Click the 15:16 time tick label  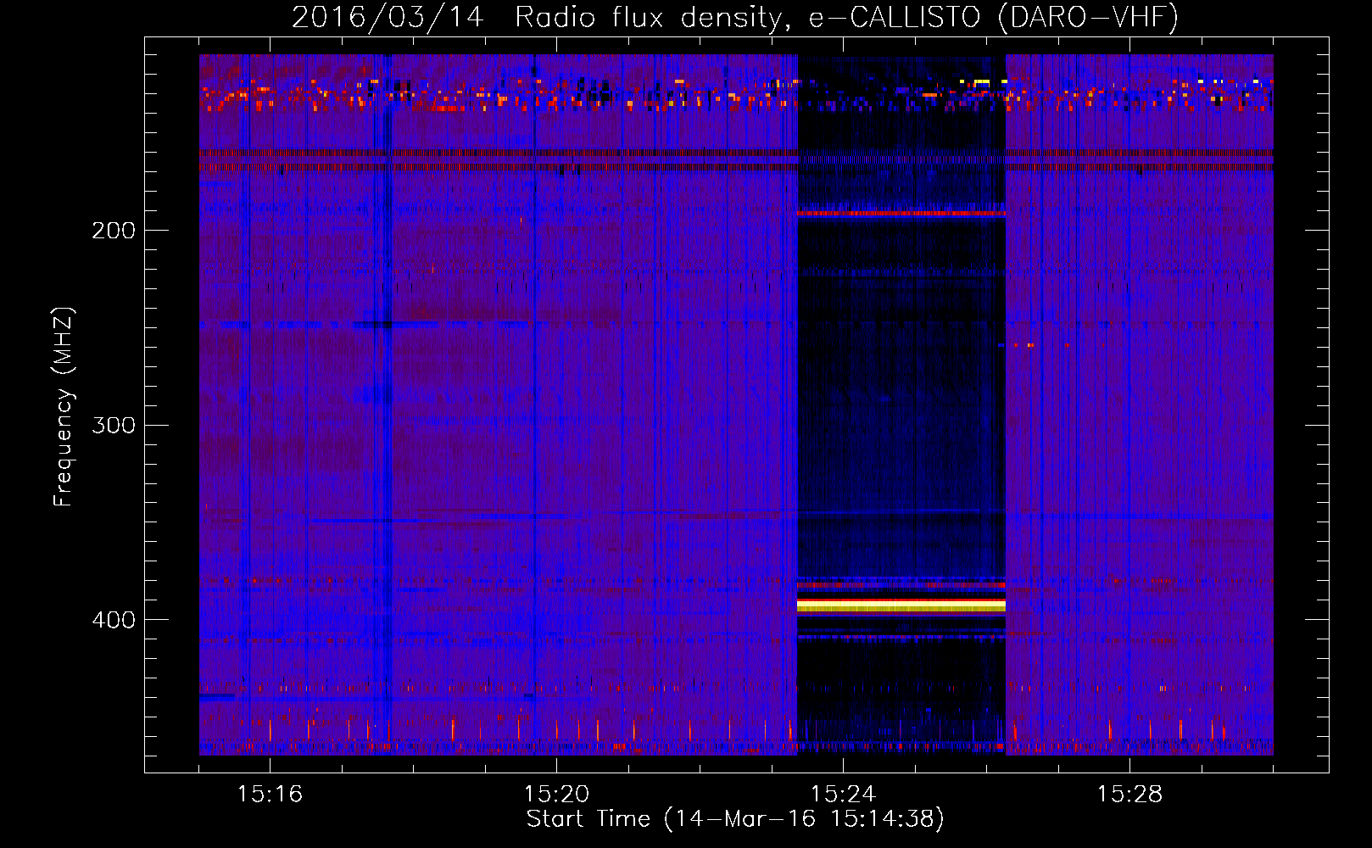click(270, 795)
